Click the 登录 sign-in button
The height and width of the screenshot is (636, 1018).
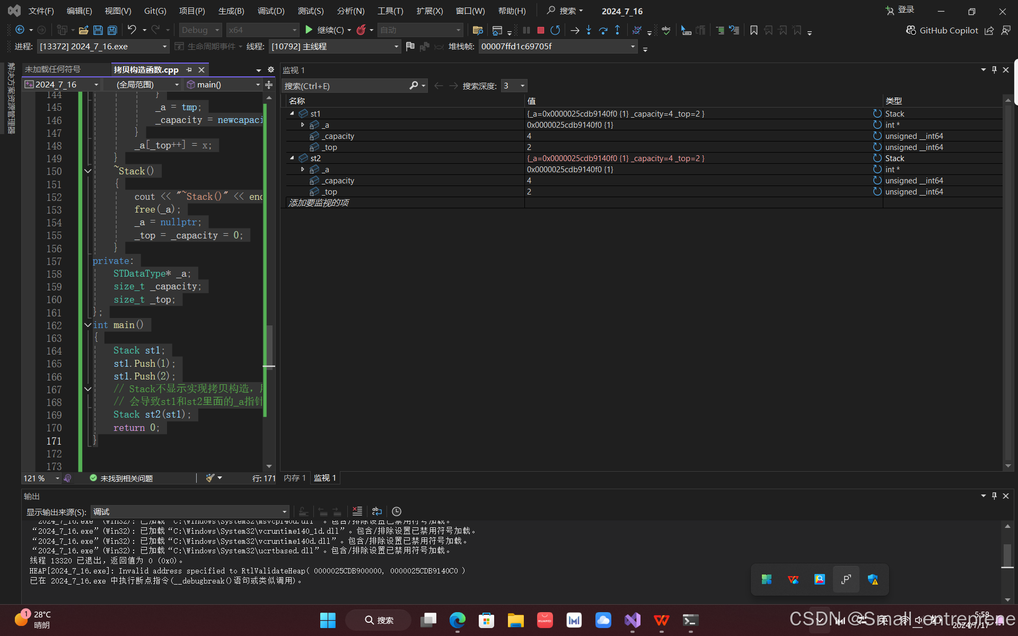900,10
